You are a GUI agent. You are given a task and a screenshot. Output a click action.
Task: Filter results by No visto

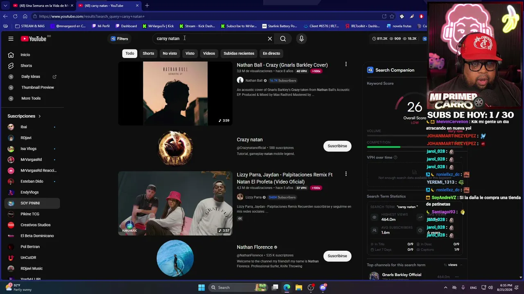point(170,53)
